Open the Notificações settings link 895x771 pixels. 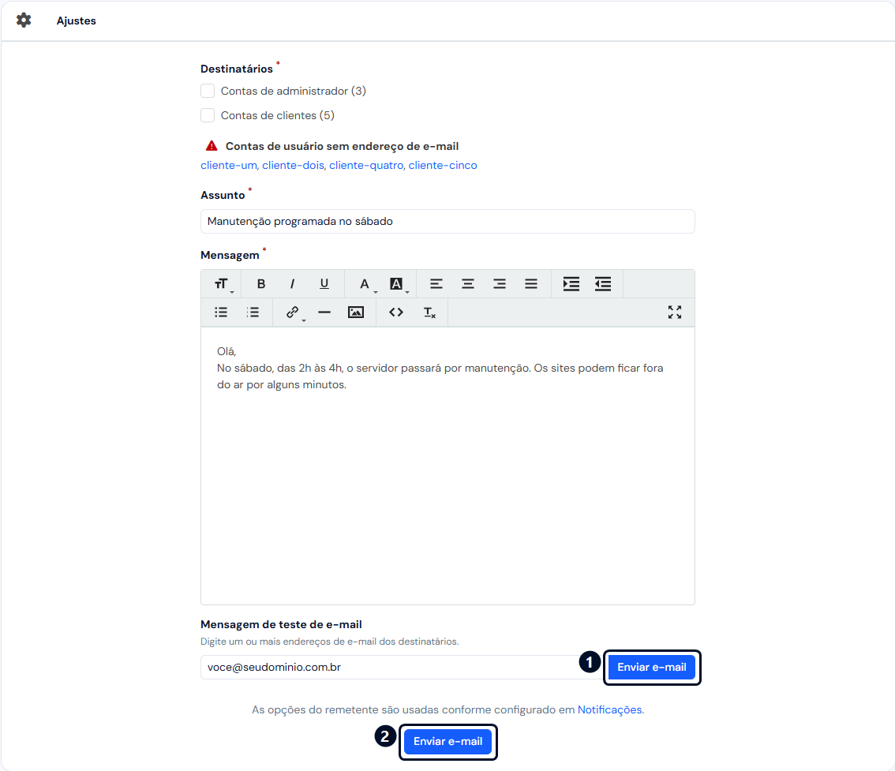(609, 710)
